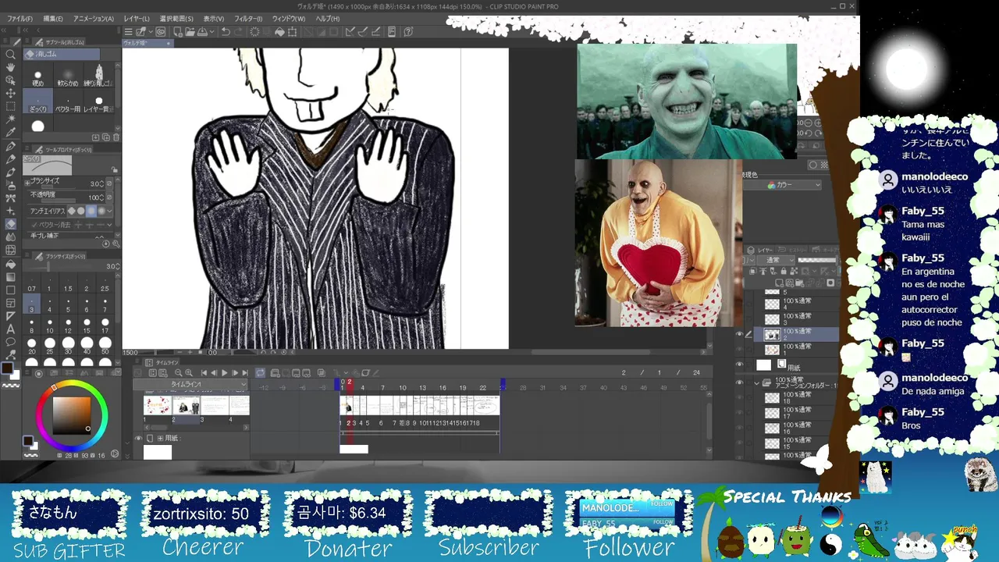Image resolution: width=999 pixels, height=562 pixels.
Task: Open the 編集(E) menu
Action: [x=52, y=18]
